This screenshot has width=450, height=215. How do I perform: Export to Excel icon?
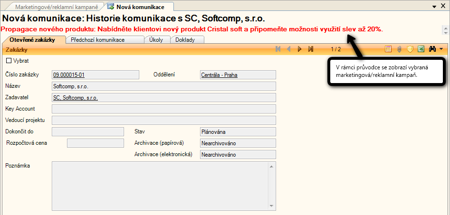pyautogui.click(x=421, y=49)
